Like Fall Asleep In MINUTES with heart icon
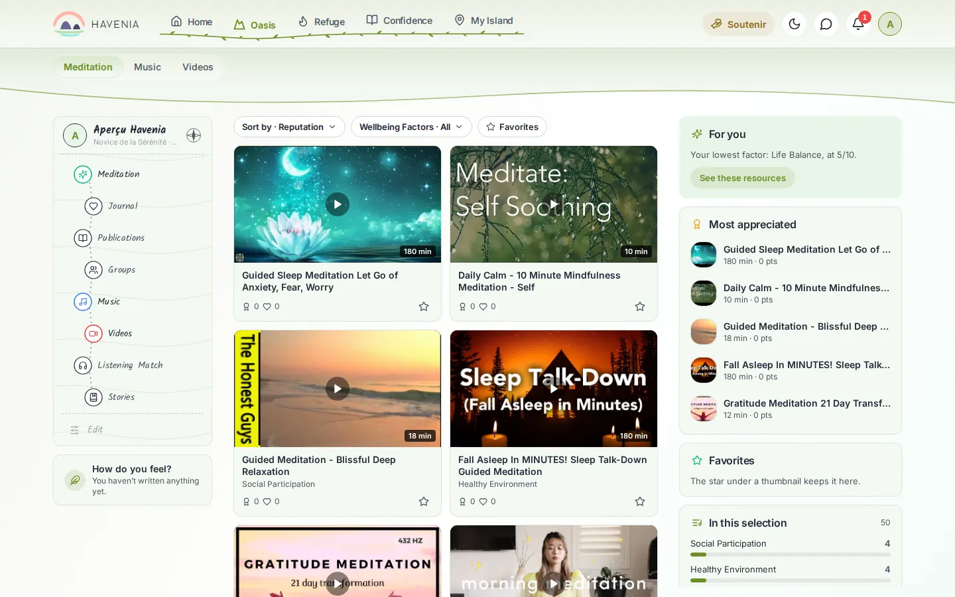955x597 pixels. click(483, 501)
